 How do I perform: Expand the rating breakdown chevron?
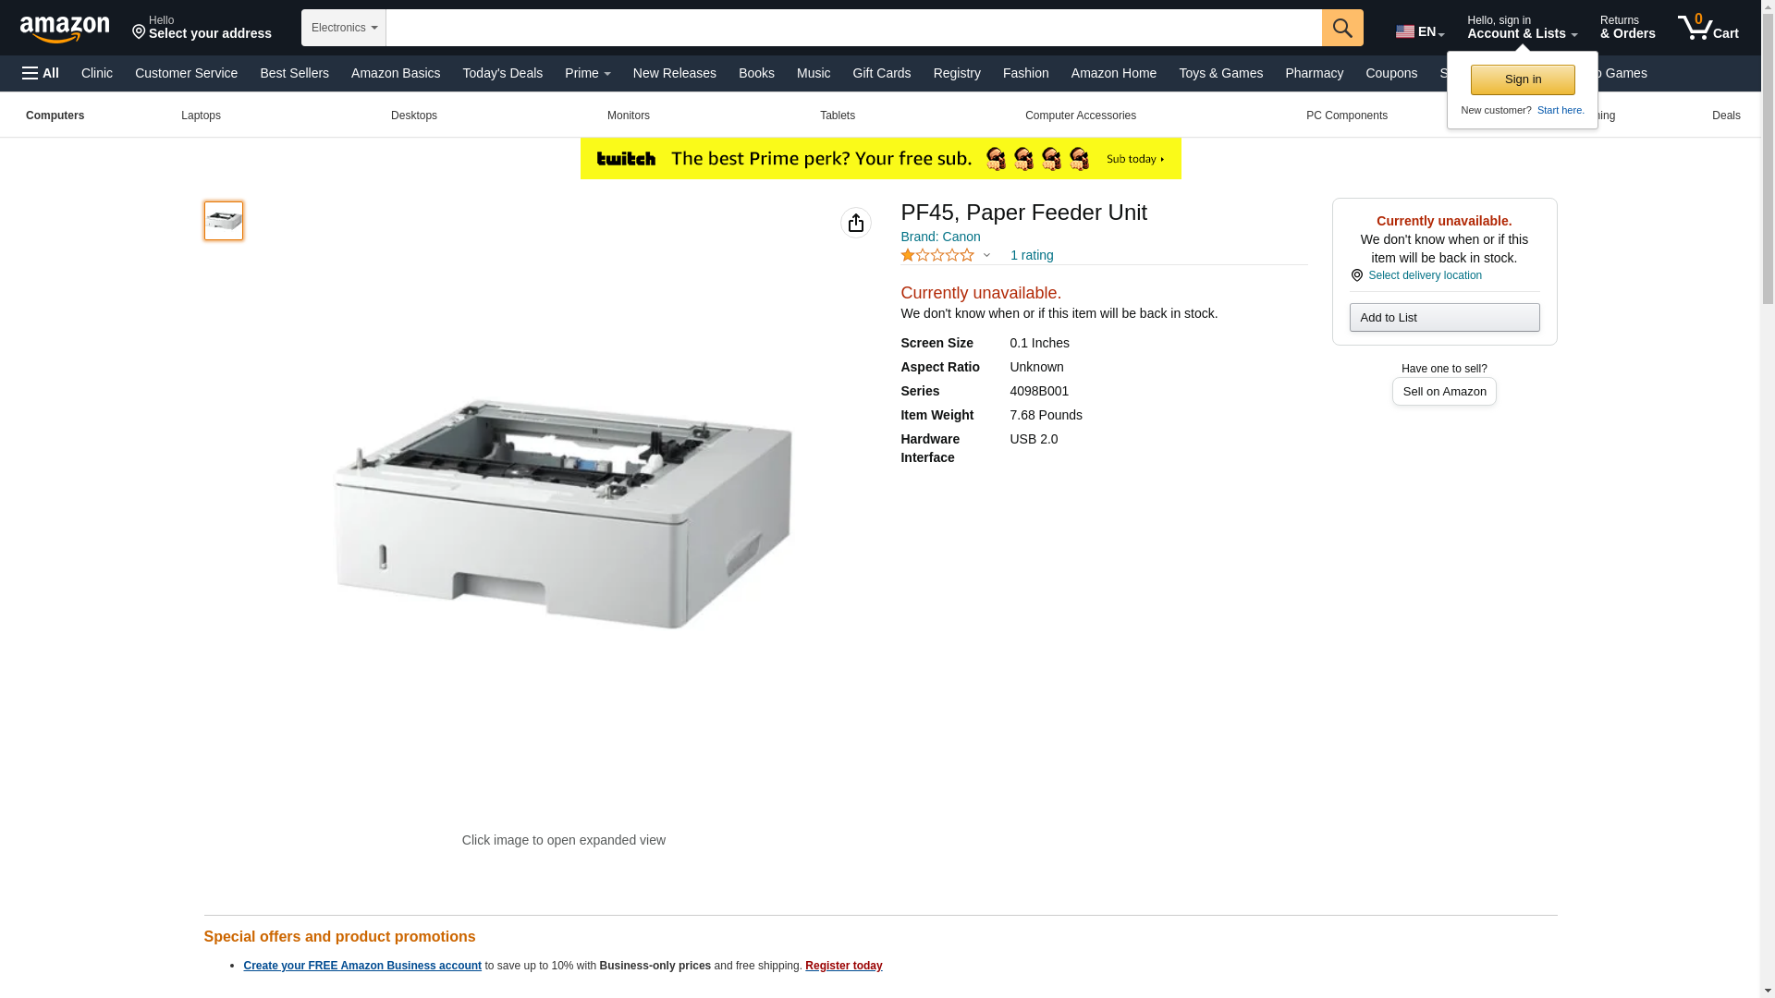click(986, 256)
